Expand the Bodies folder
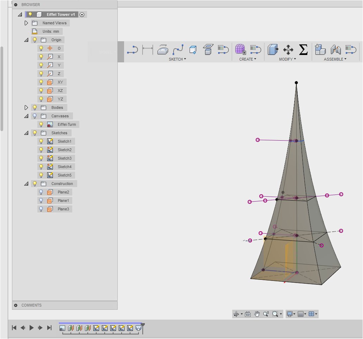 pyautogui.click(x=26, y=107)
